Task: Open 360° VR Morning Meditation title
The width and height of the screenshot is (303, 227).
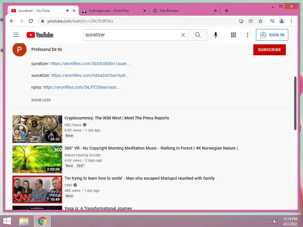Action: (x=151, y=148)
